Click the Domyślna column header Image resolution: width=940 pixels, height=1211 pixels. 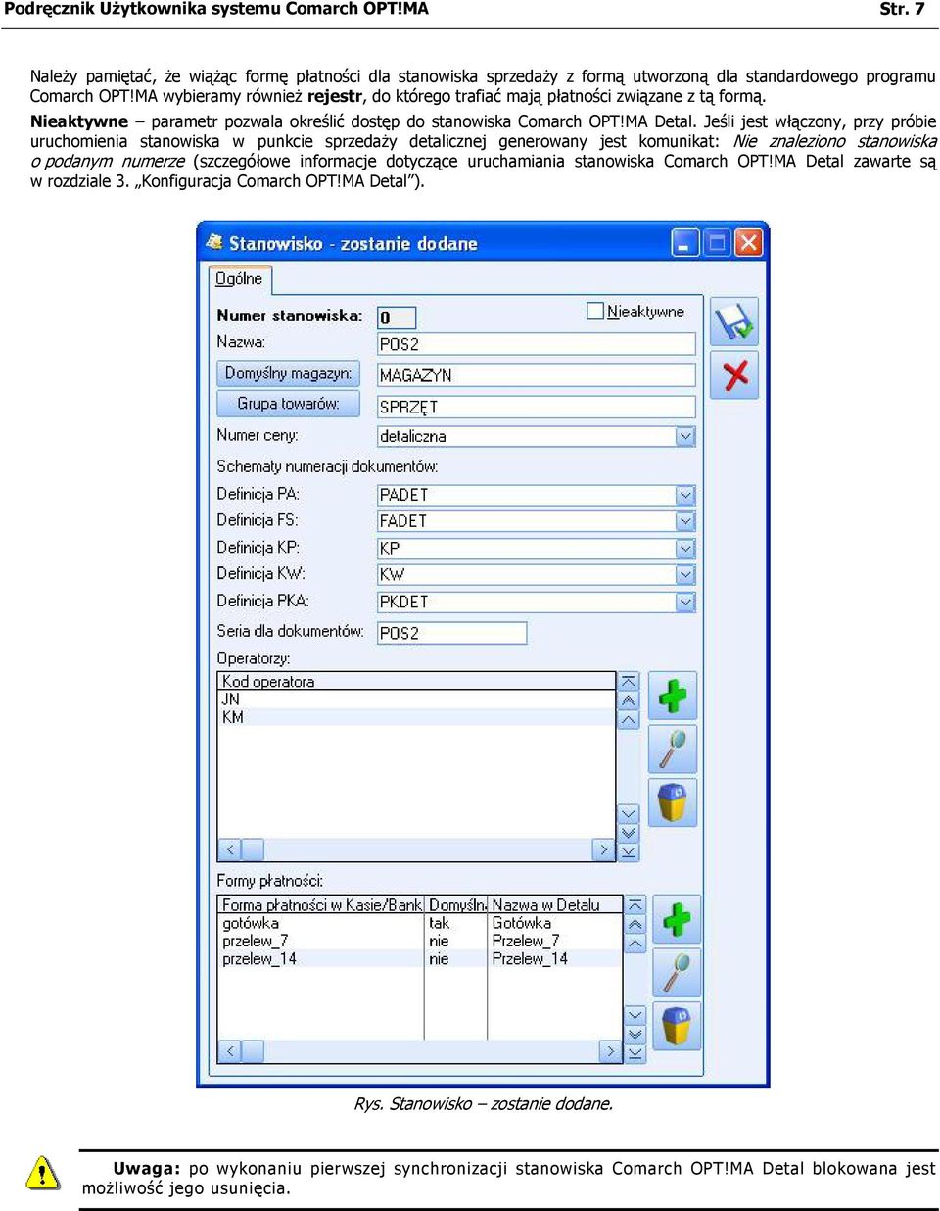pos(456,905)
